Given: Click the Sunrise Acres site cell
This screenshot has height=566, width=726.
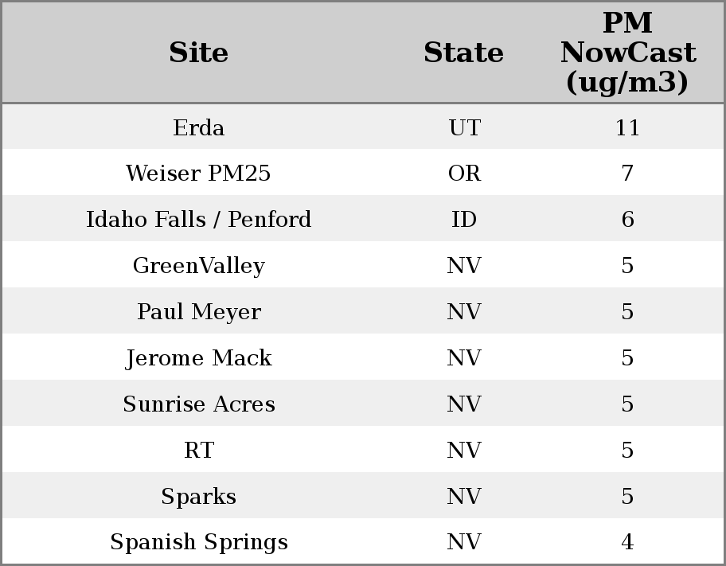Looking at the screenshot, I should pos(199,404).
